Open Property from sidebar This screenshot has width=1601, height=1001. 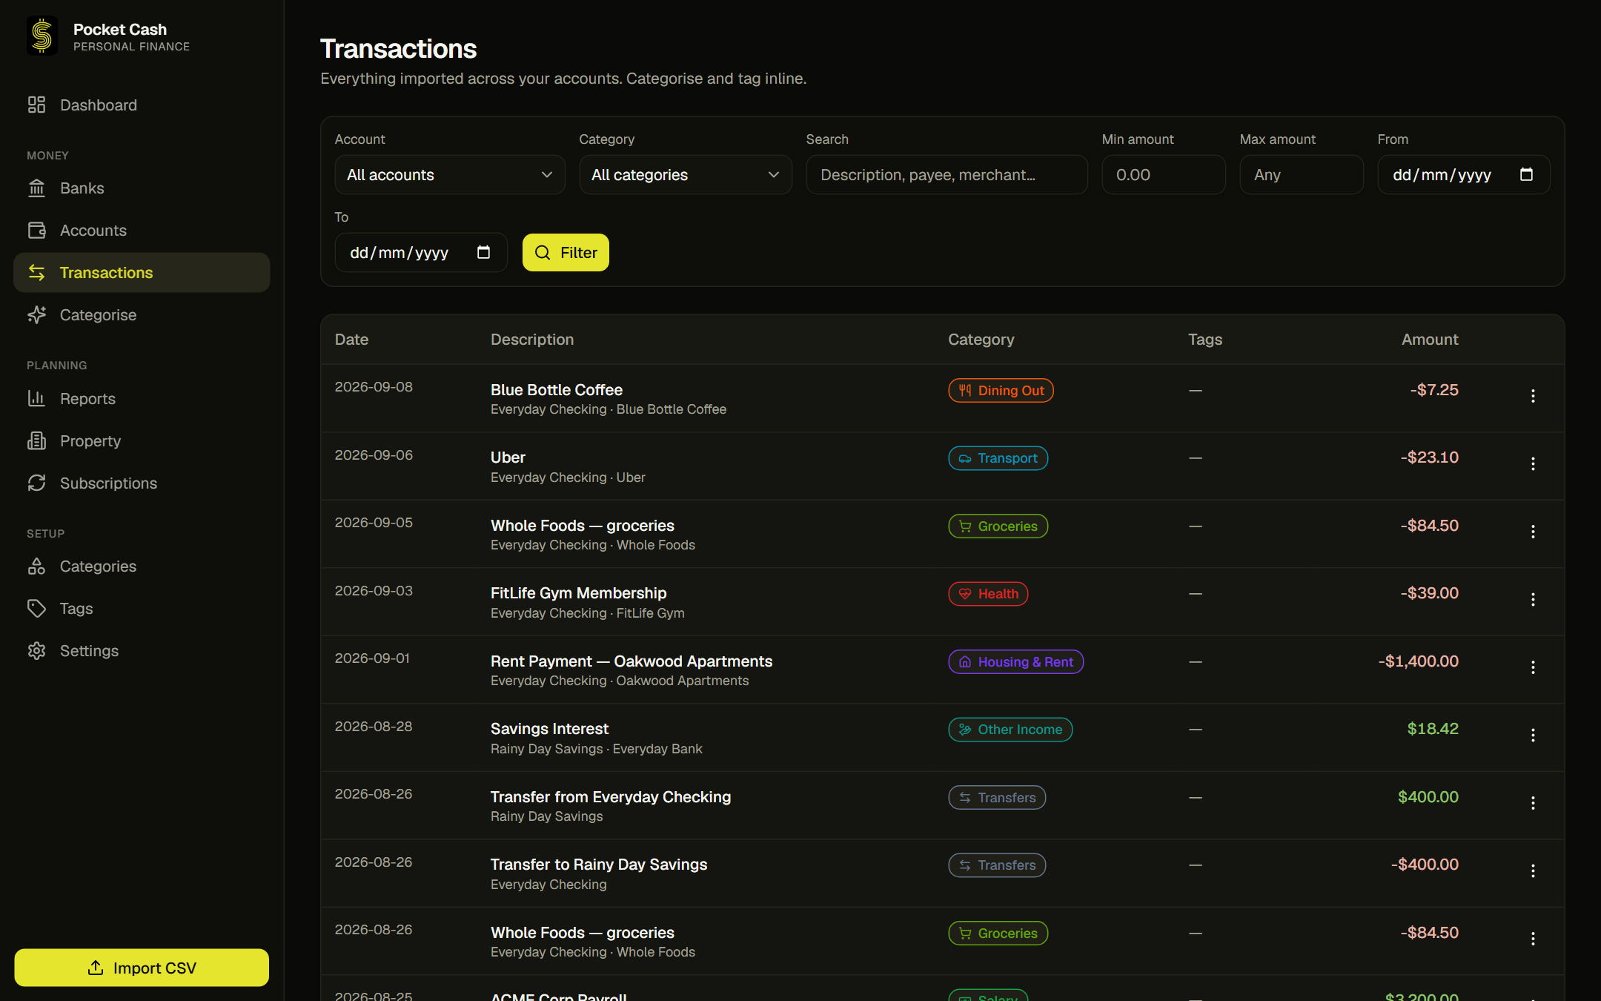pos(142,441)
